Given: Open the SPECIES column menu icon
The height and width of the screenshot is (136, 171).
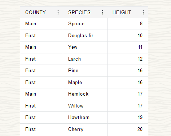Looking at the screenshot, I should coord(102,12).
